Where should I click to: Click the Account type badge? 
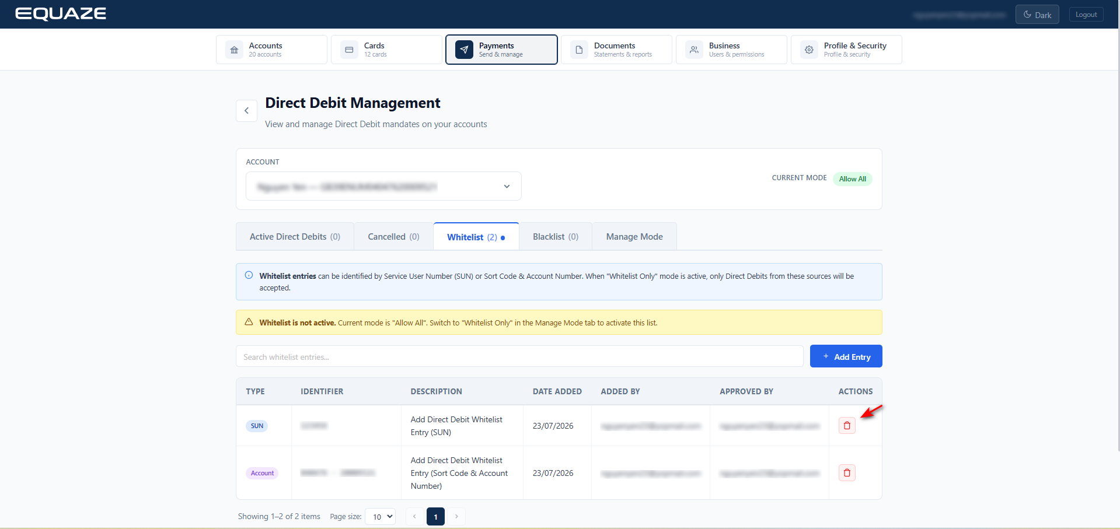[262, 473]
